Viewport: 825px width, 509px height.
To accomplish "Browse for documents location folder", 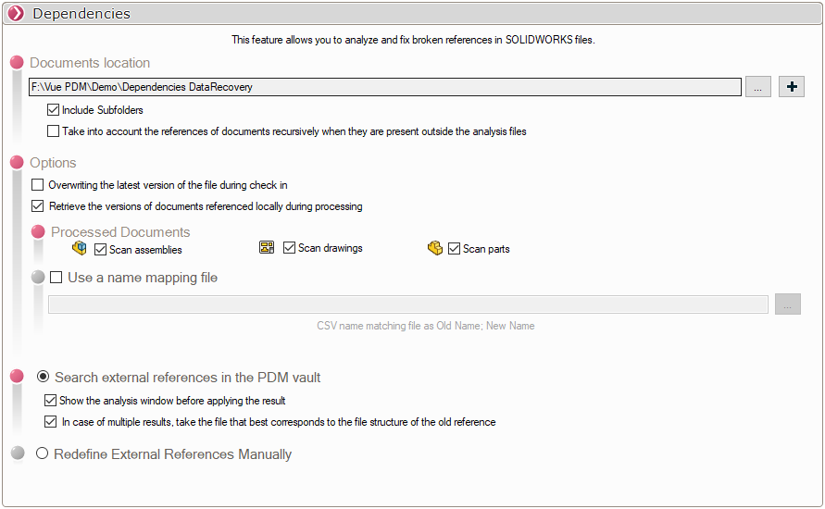I will pos(756,87).
